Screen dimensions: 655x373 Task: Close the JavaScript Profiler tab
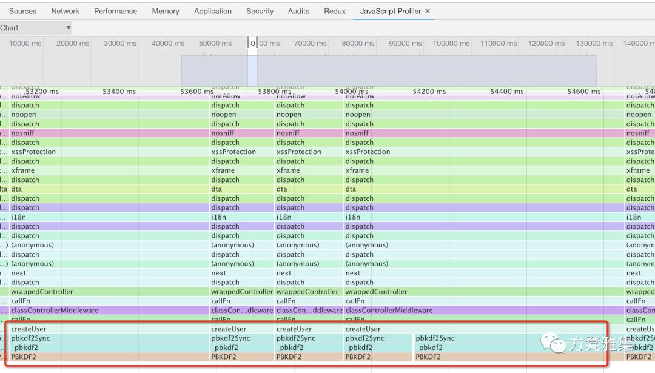[x=428, y=12]
